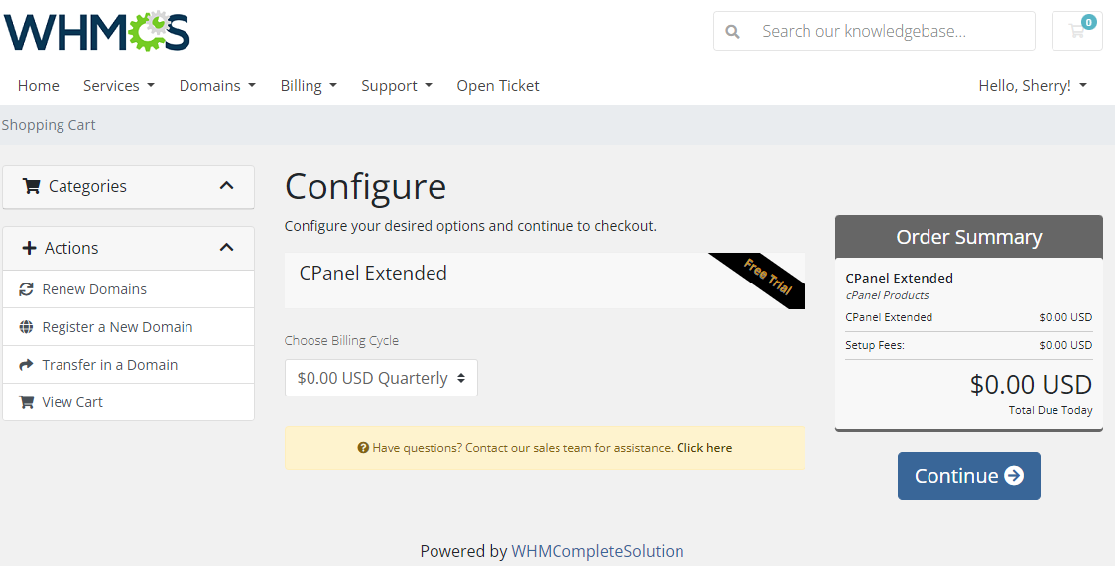The image size is (1115, 566).
Task: Open the shopping cart icon in header
Action: [x=1076, y=31]
